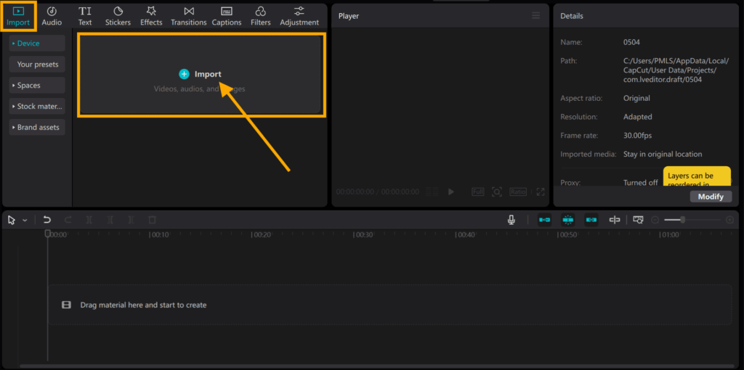Click the Modify button in Details
This screenshot has width=744, height=370.
point(710,197)
